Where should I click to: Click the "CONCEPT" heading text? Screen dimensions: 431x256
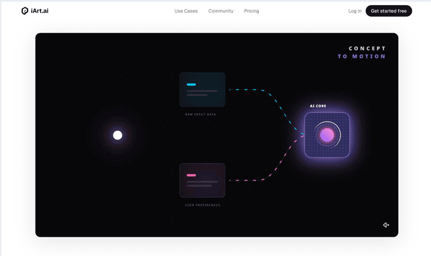pyautogui.click(x=367, y=48)
